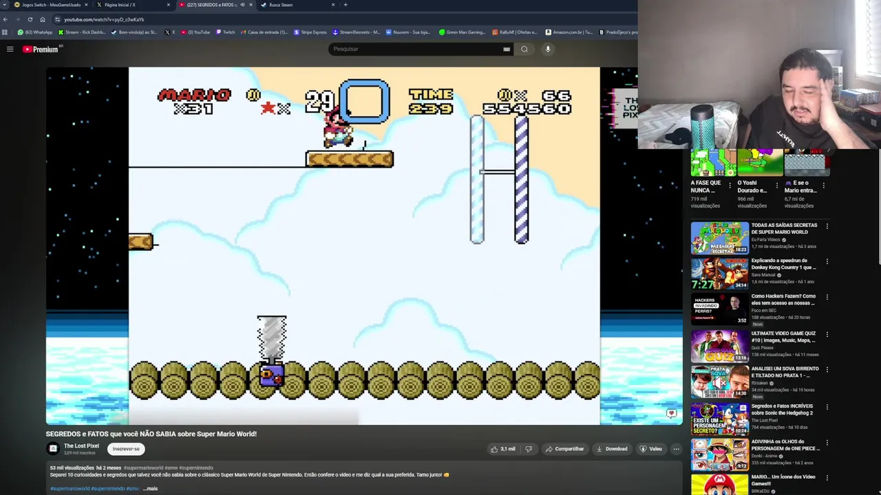Open ANALISEI UM SOVA BIRRENTO video title

(785, 373)
